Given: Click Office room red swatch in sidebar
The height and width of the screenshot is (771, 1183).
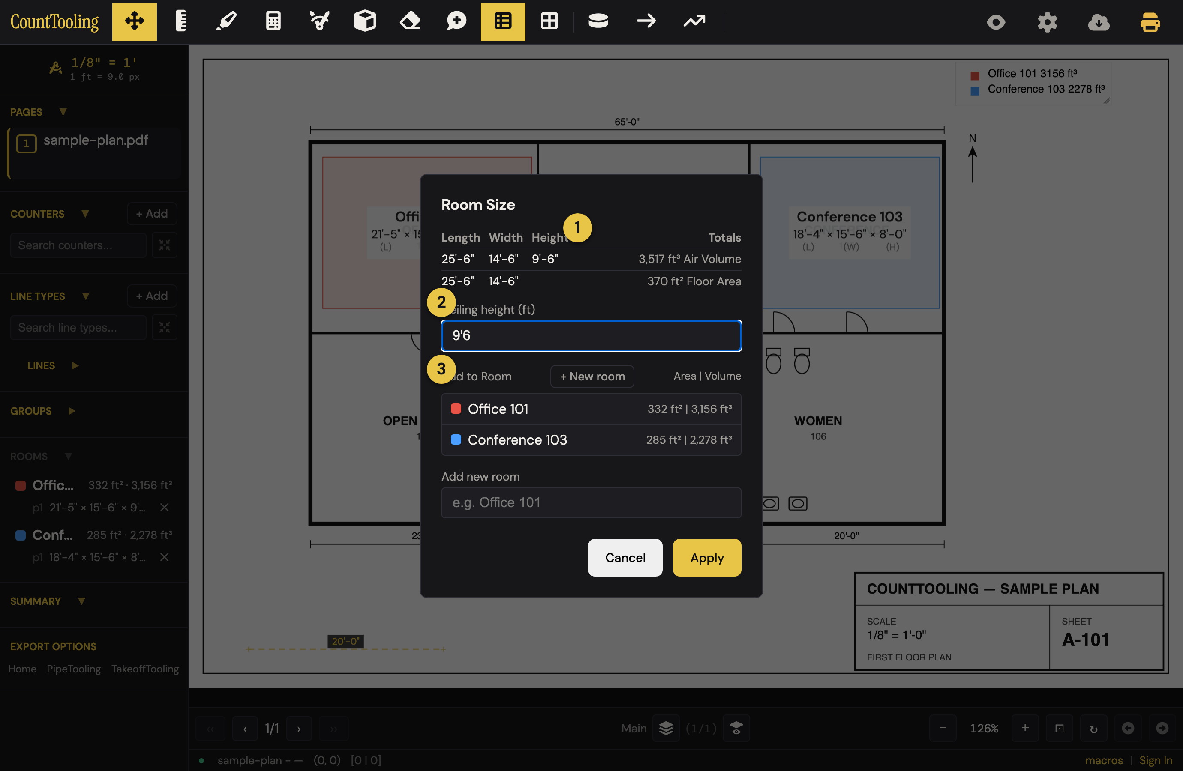Looking at the screenshot, I should (x=21, y=485).
